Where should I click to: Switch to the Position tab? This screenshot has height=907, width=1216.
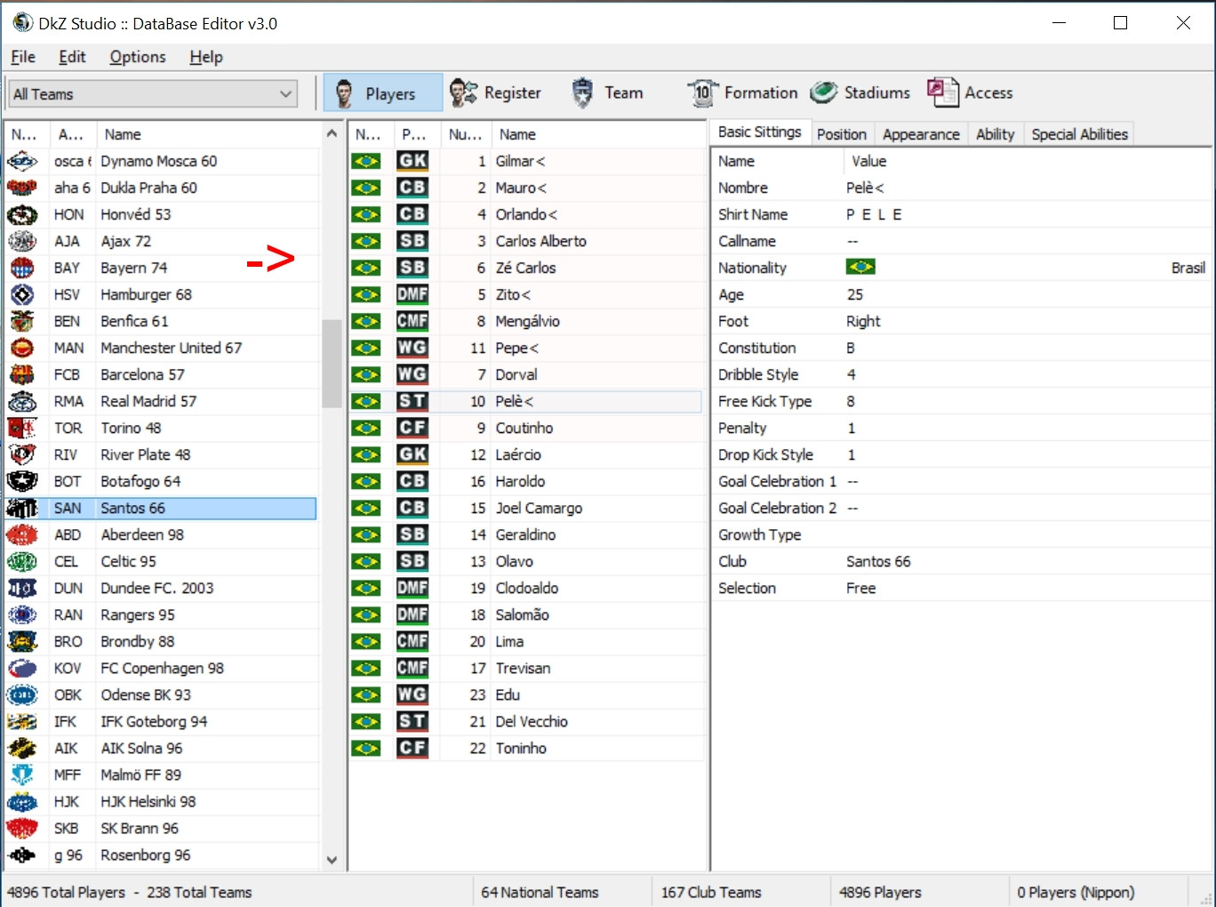841,134
